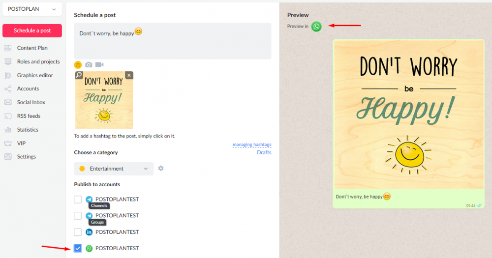Image resolution: width=492 pixels, height=258 pixels.
Task: Uncheck the WhatsApp POSTOPLANTEST checkbox
Action: [x=78, y=248]
